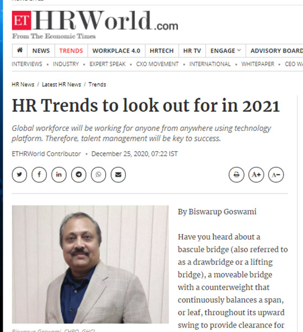Print the article with printer icon
This screenshot has height=332, width=303.
pos(236,174)
